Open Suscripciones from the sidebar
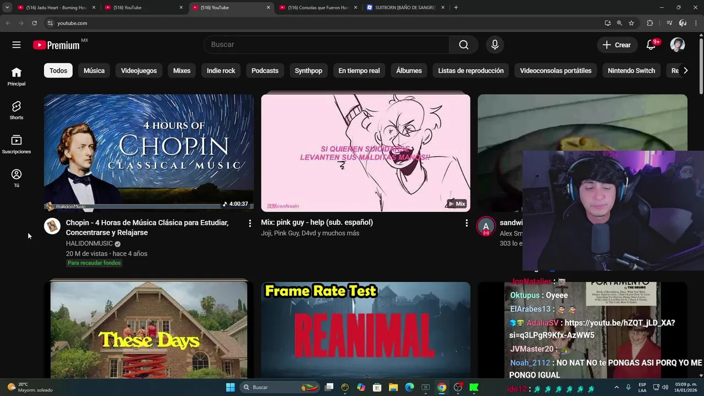Screen dimensions: 704x396 [x=16, y=145]
